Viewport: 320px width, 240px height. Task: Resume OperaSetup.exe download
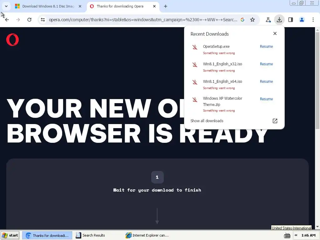266,47
